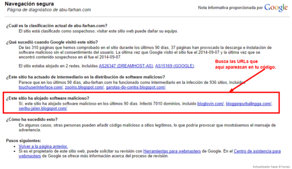Open the garotas-do-contra.blogspot.com/ link
The height and width of the screenshot is (169, 292).
pos(136,87)
